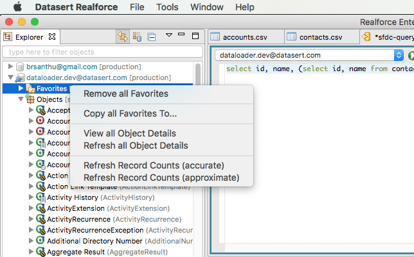Collapse all tree items in Explorer
This screenshot has height=257, width=414.
click(152, 37)
